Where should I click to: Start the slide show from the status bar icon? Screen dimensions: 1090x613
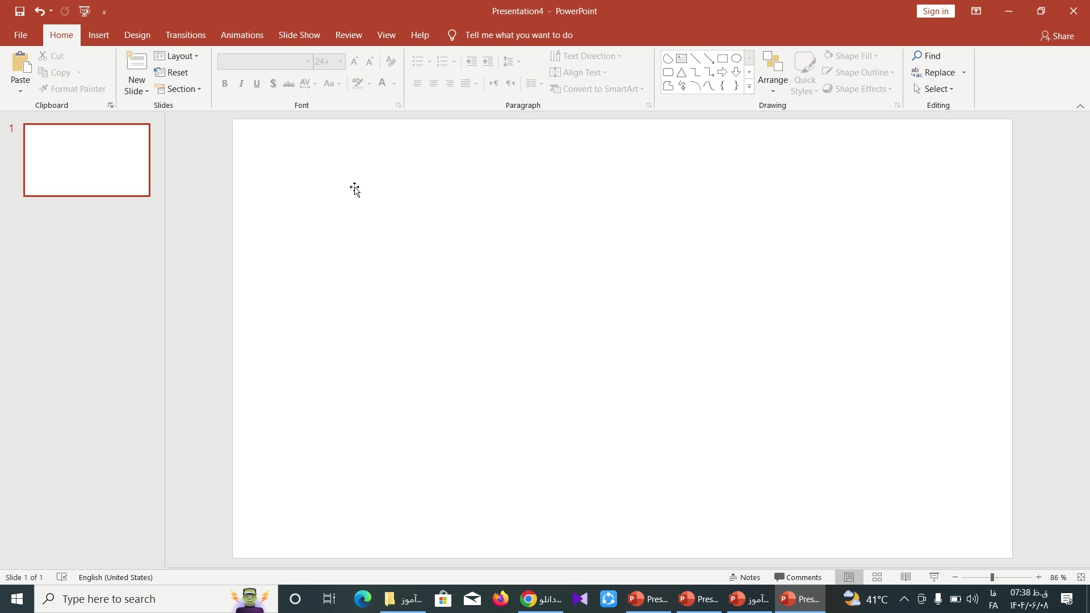pos(934,577)
